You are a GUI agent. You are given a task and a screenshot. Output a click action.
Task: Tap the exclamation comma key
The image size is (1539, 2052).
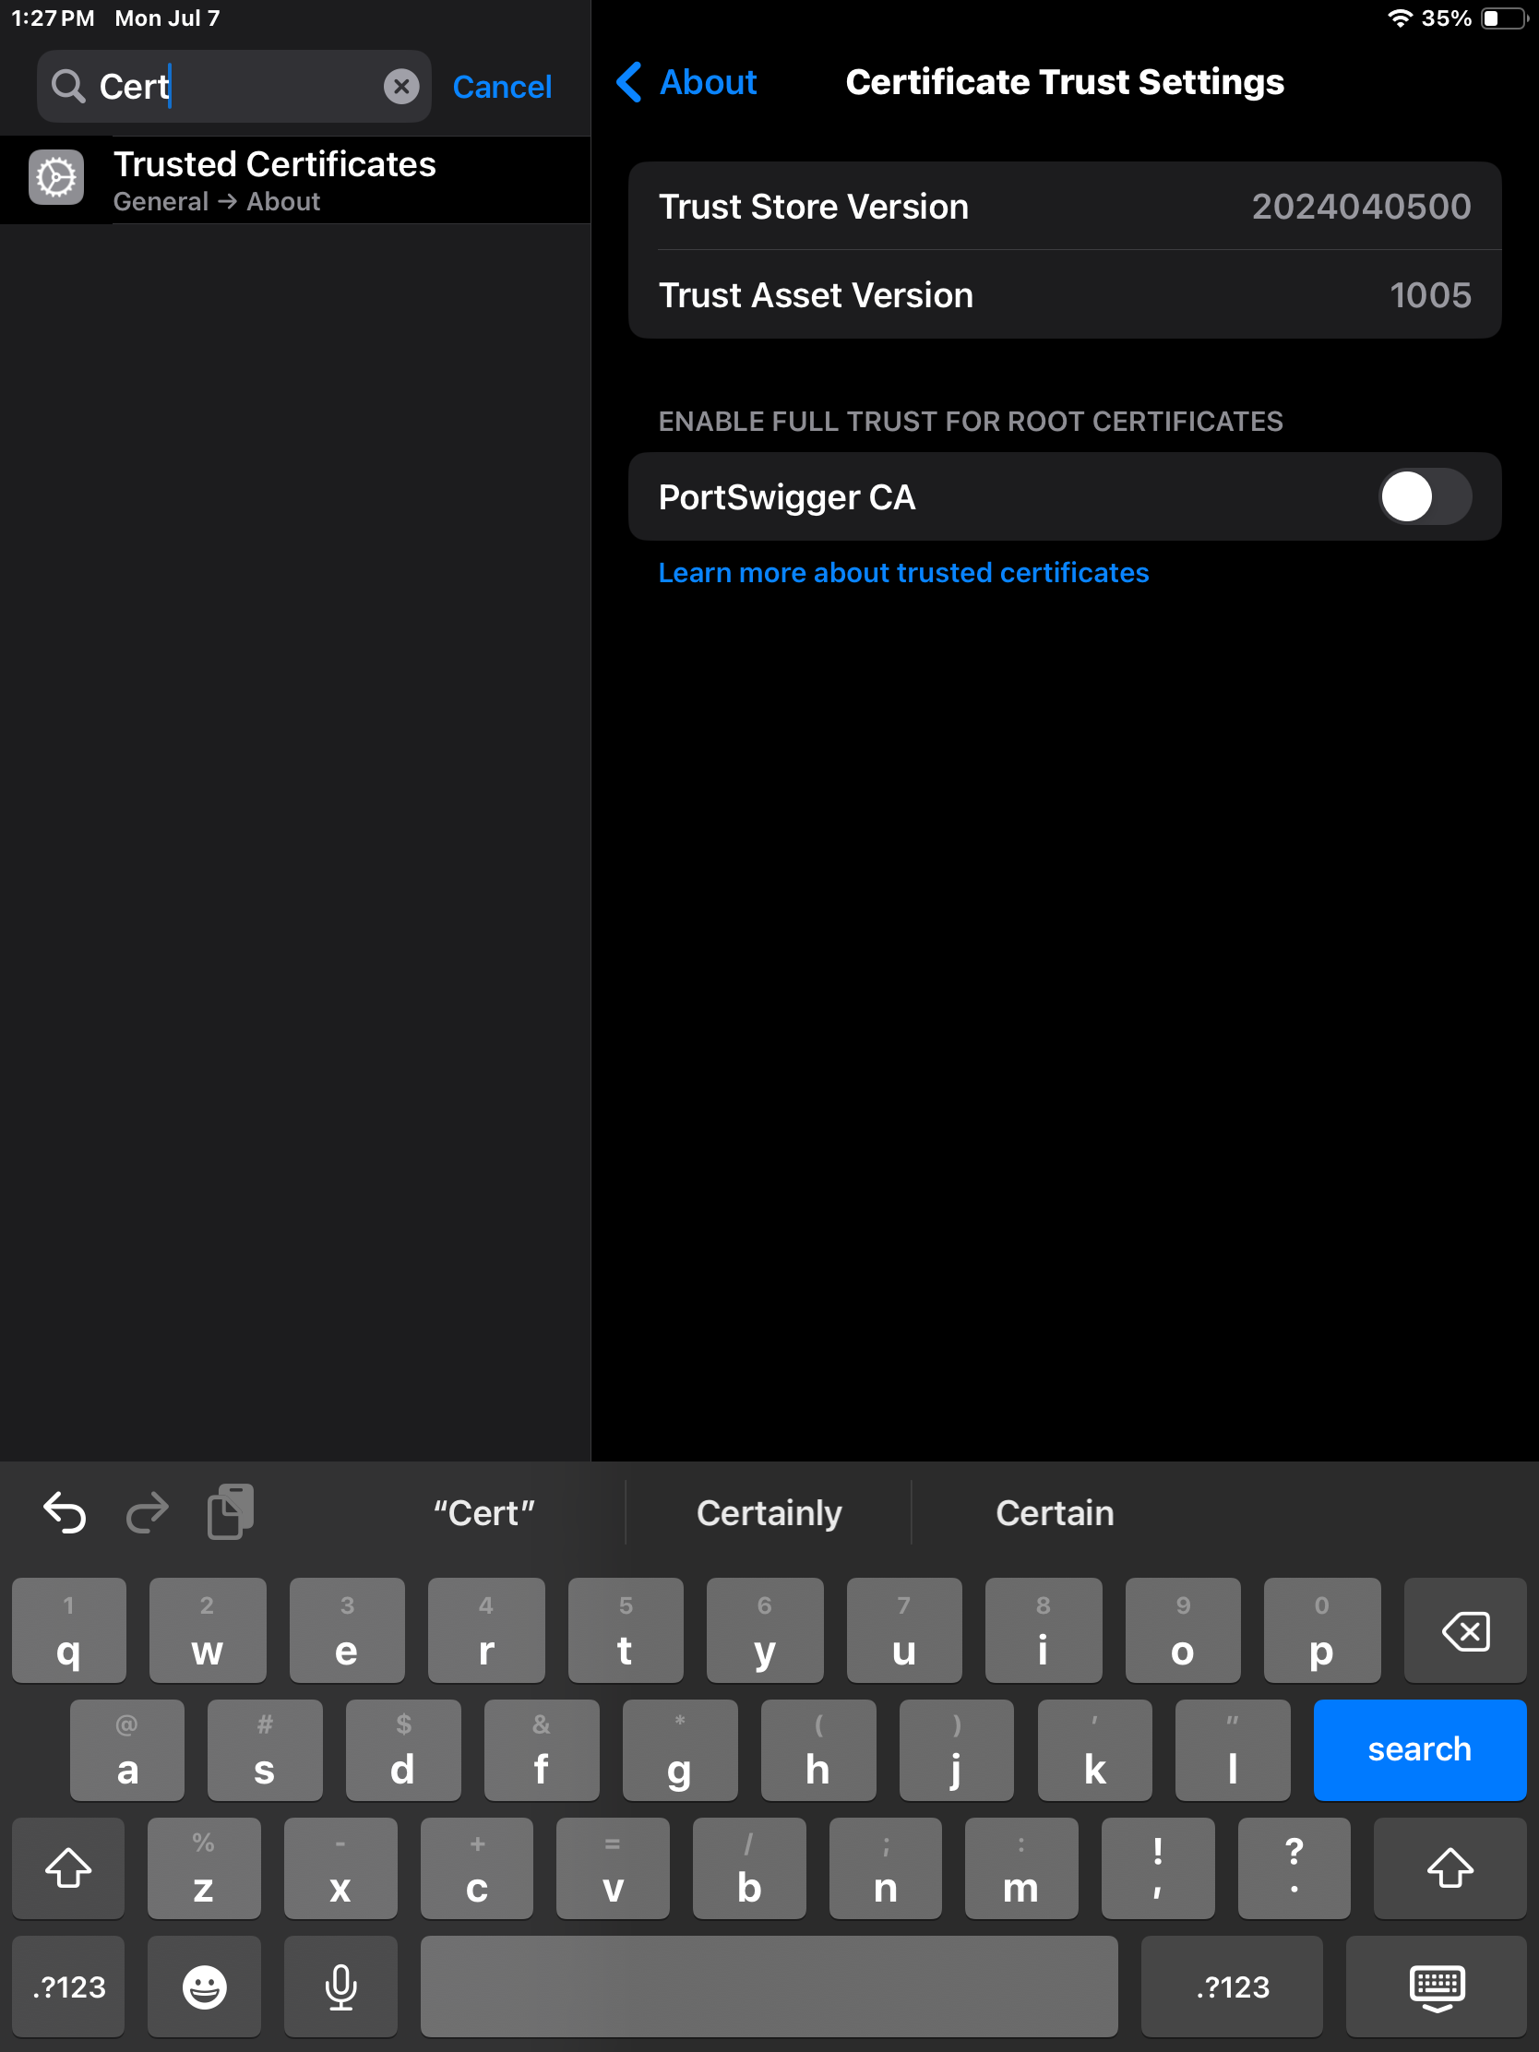pos(1158,1868)
